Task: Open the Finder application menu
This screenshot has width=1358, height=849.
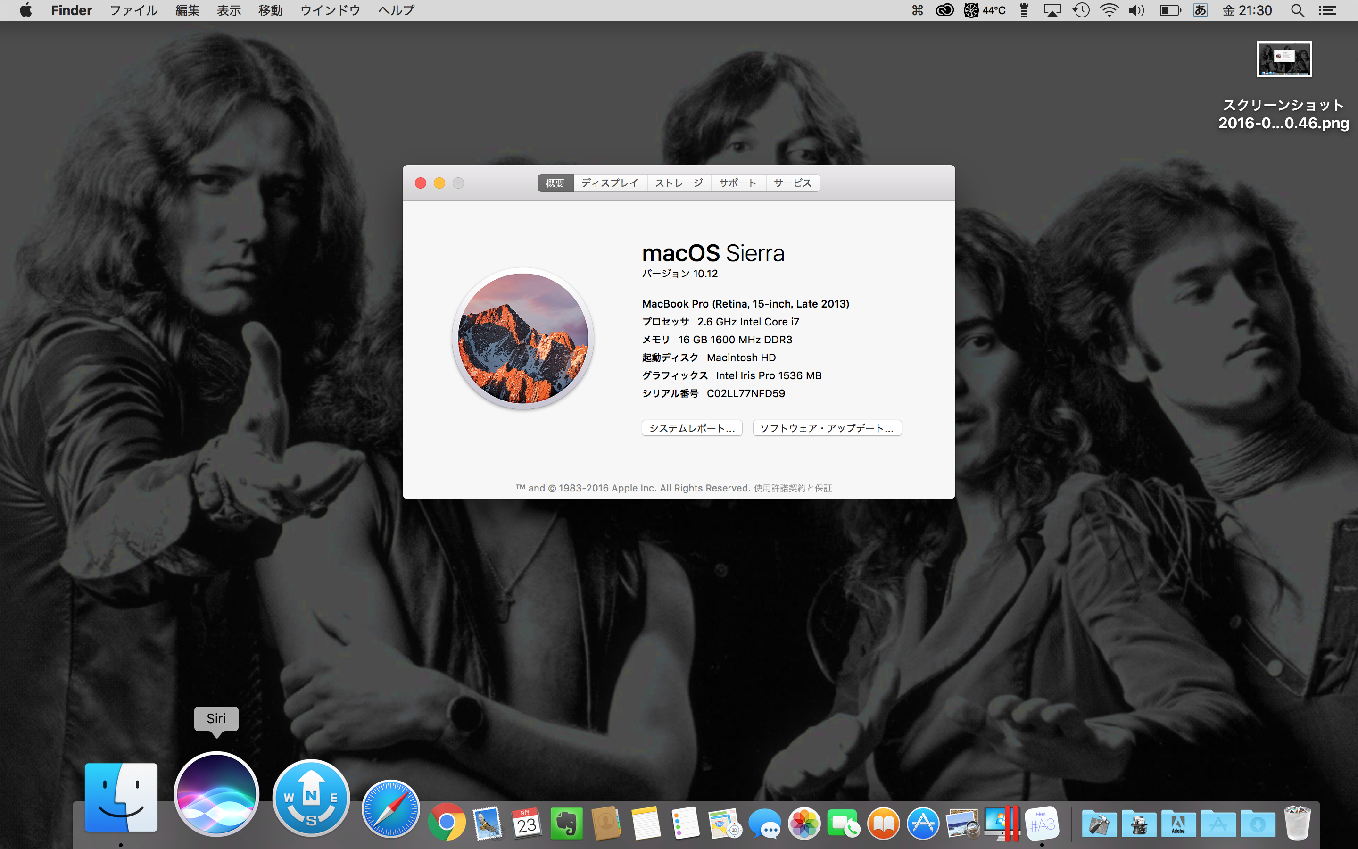Action: click(x=71, y=10)
